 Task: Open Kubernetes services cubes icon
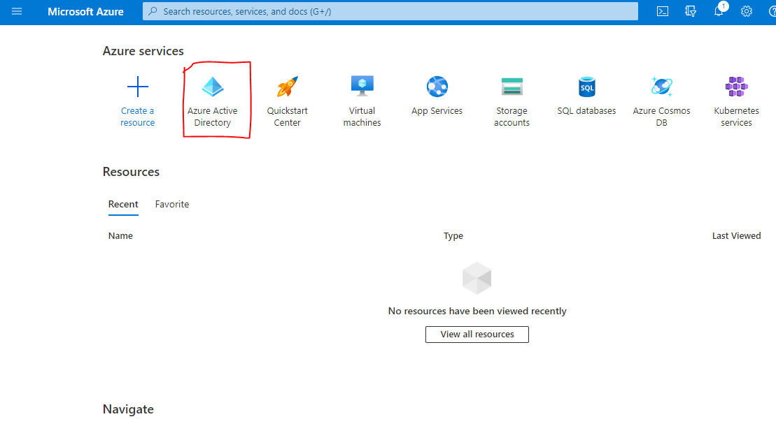point(736,87)
